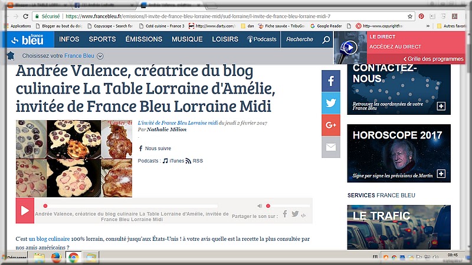Bookmark this page with the star icon
Image resolution: width=472 pixels, height=265 pixels.
(409, 16)
